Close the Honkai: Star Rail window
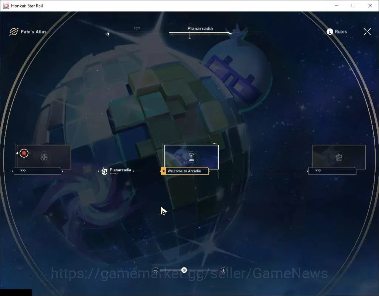Viewport: 379px width, 296px height. point(370,6)
